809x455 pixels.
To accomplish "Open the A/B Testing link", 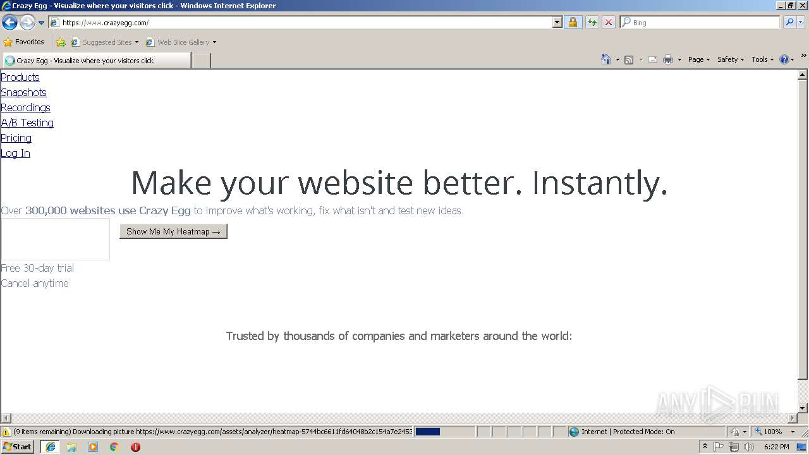I will pos(27,123).
